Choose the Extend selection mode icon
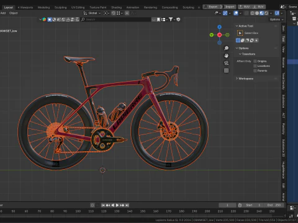The height and width of the screenshot is (223, 298). (x=243, y=40)
